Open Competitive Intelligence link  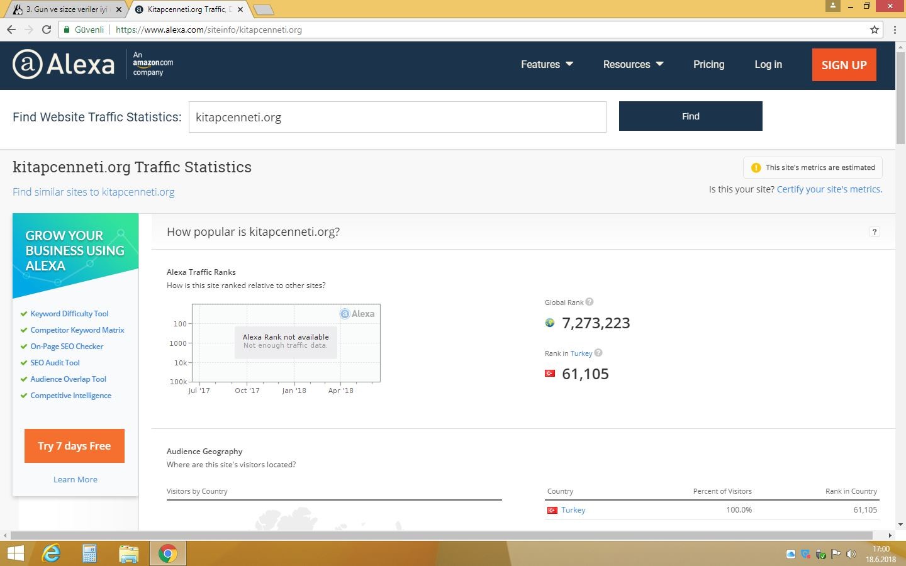70,396
